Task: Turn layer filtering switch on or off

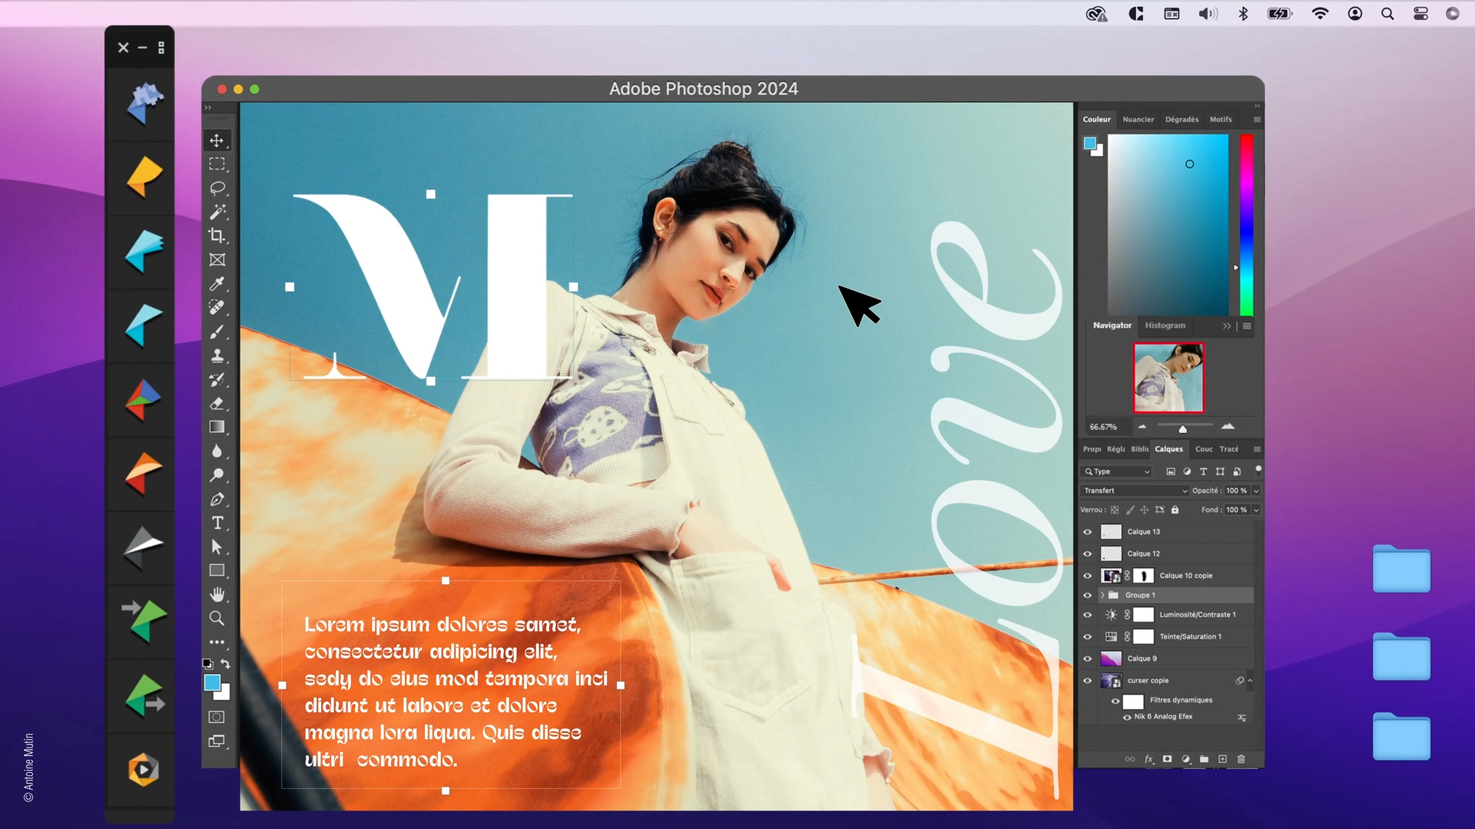Action: pyautogui.click(x=1258, y=470)
